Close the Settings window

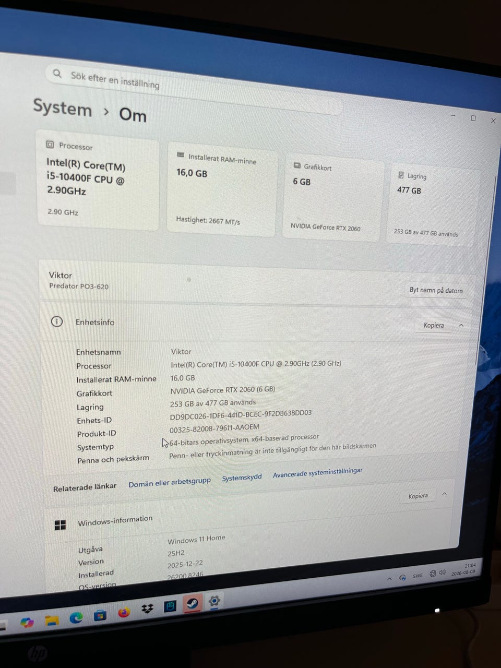tap(493, 121)
